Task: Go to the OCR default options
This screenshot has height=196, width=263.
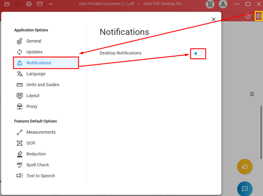Action: point(30,143)
